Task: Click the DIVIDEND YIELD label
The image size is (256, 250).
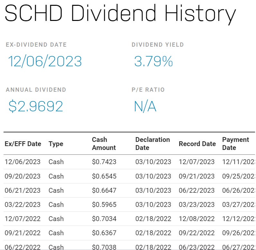Action: 158,45
